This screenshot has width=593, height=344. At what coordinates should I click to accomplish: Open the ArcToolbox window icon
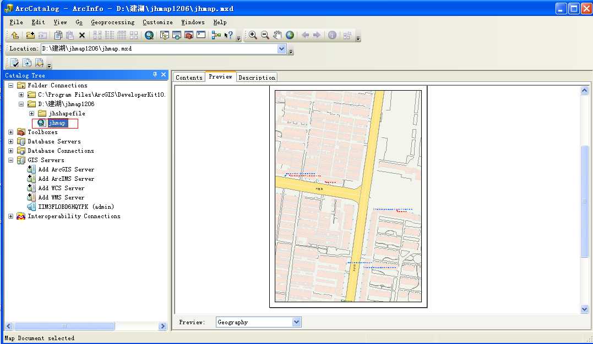(189, 35)
